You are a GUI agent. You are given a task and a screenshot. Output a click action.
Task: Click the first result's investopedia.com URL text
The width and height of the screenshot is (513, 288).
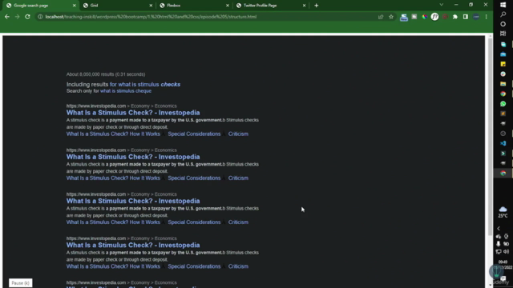[x=96, y=106]
